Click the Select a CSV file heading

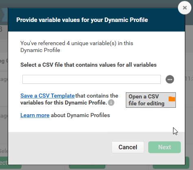point(88,65)
